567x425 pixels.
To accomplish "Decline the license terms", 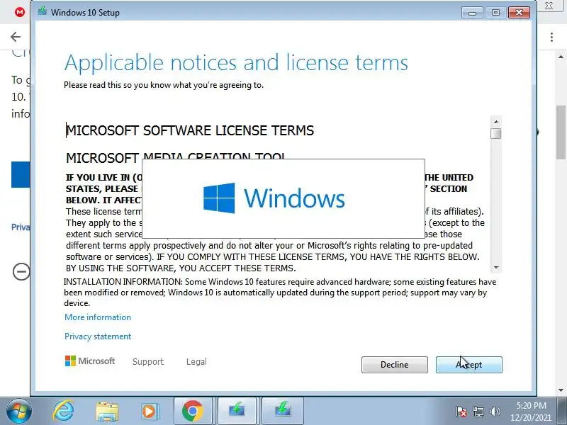I will [395, 365].
